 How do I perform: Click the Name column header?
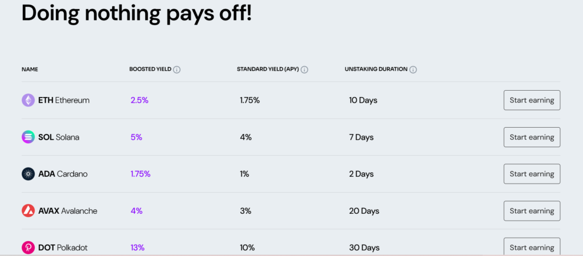tap(30, 69)
